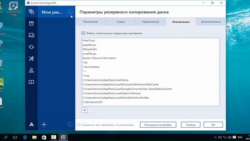Open File Explorer from taskbar

34,137
